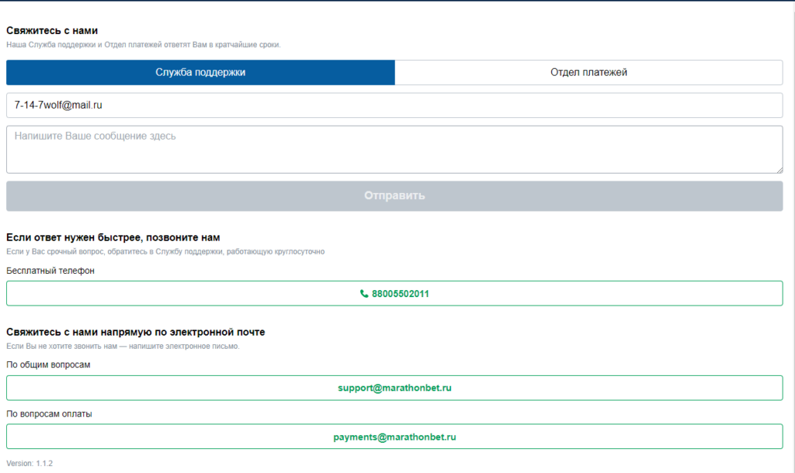Call the free phone 88005502011

[394, 293]
